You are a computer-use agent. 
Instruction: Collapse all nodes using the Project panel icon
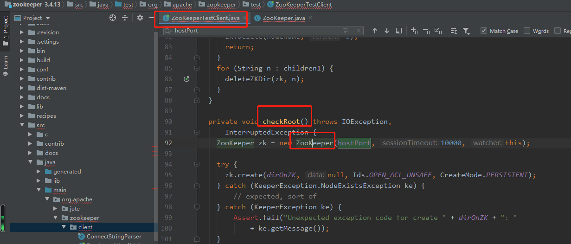coord(124,18)
